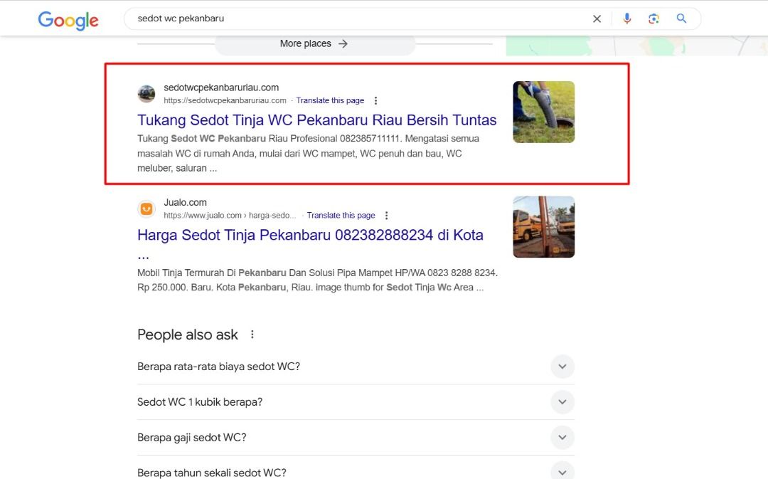The image size is (768, 479).
Task: Click the Google logo
Action: [68, 20]
